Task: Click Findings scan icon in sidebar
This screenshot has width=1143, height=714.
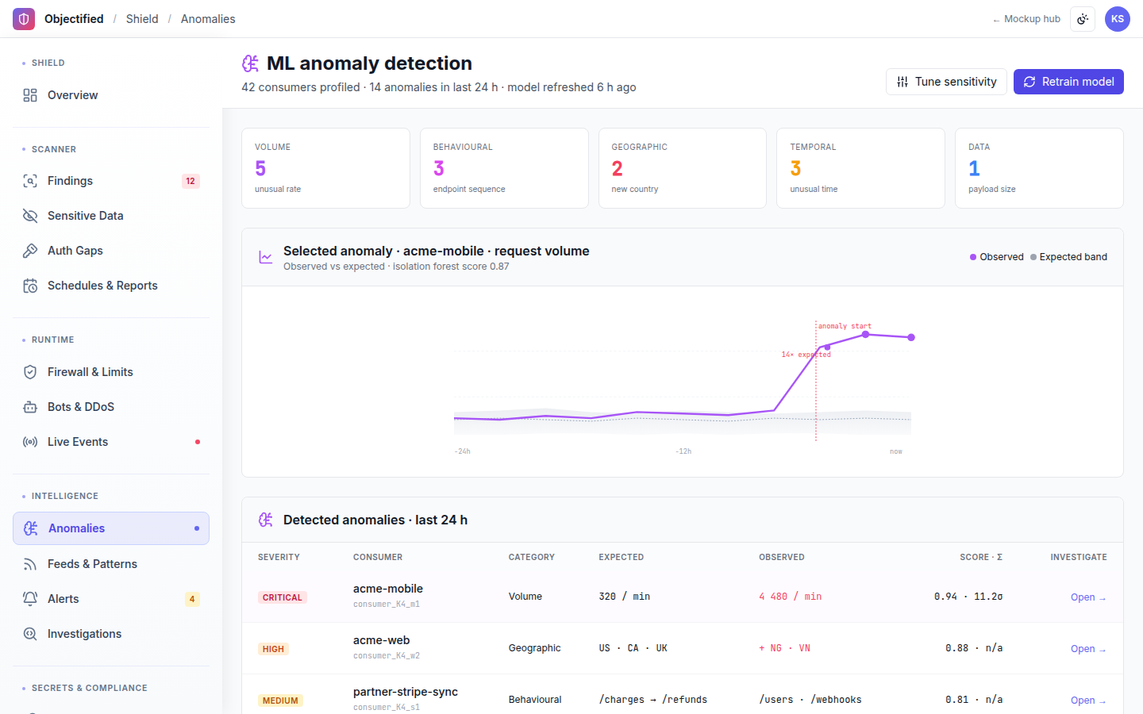Action: pos(30,181)
